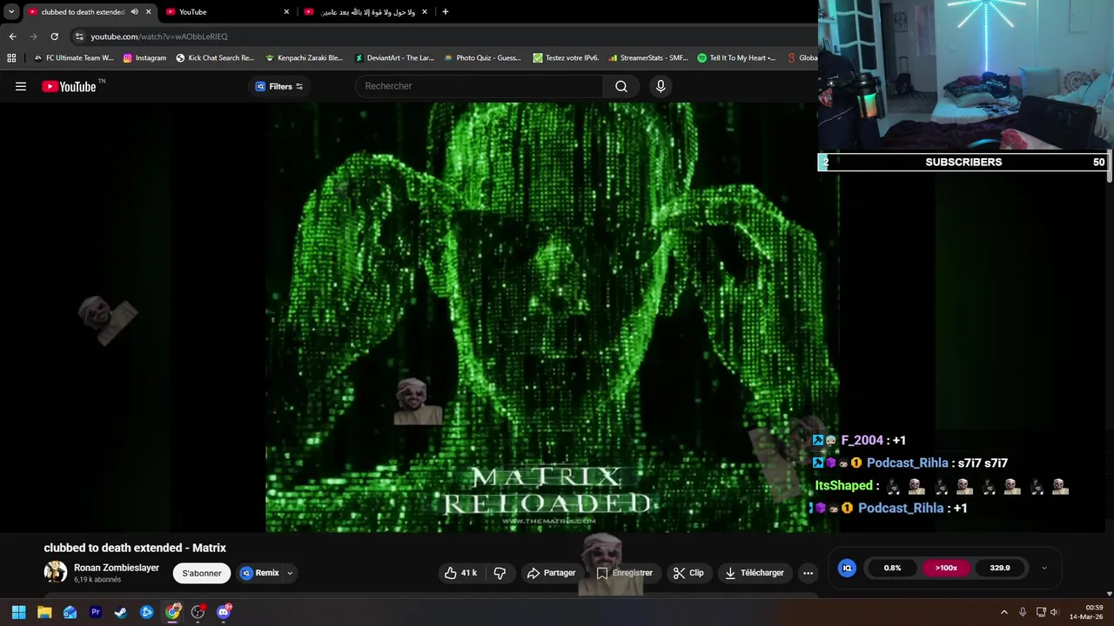This screenshot has height=626, width=1114.
Task: Open more actions three-dot menu
Action: 808,573
